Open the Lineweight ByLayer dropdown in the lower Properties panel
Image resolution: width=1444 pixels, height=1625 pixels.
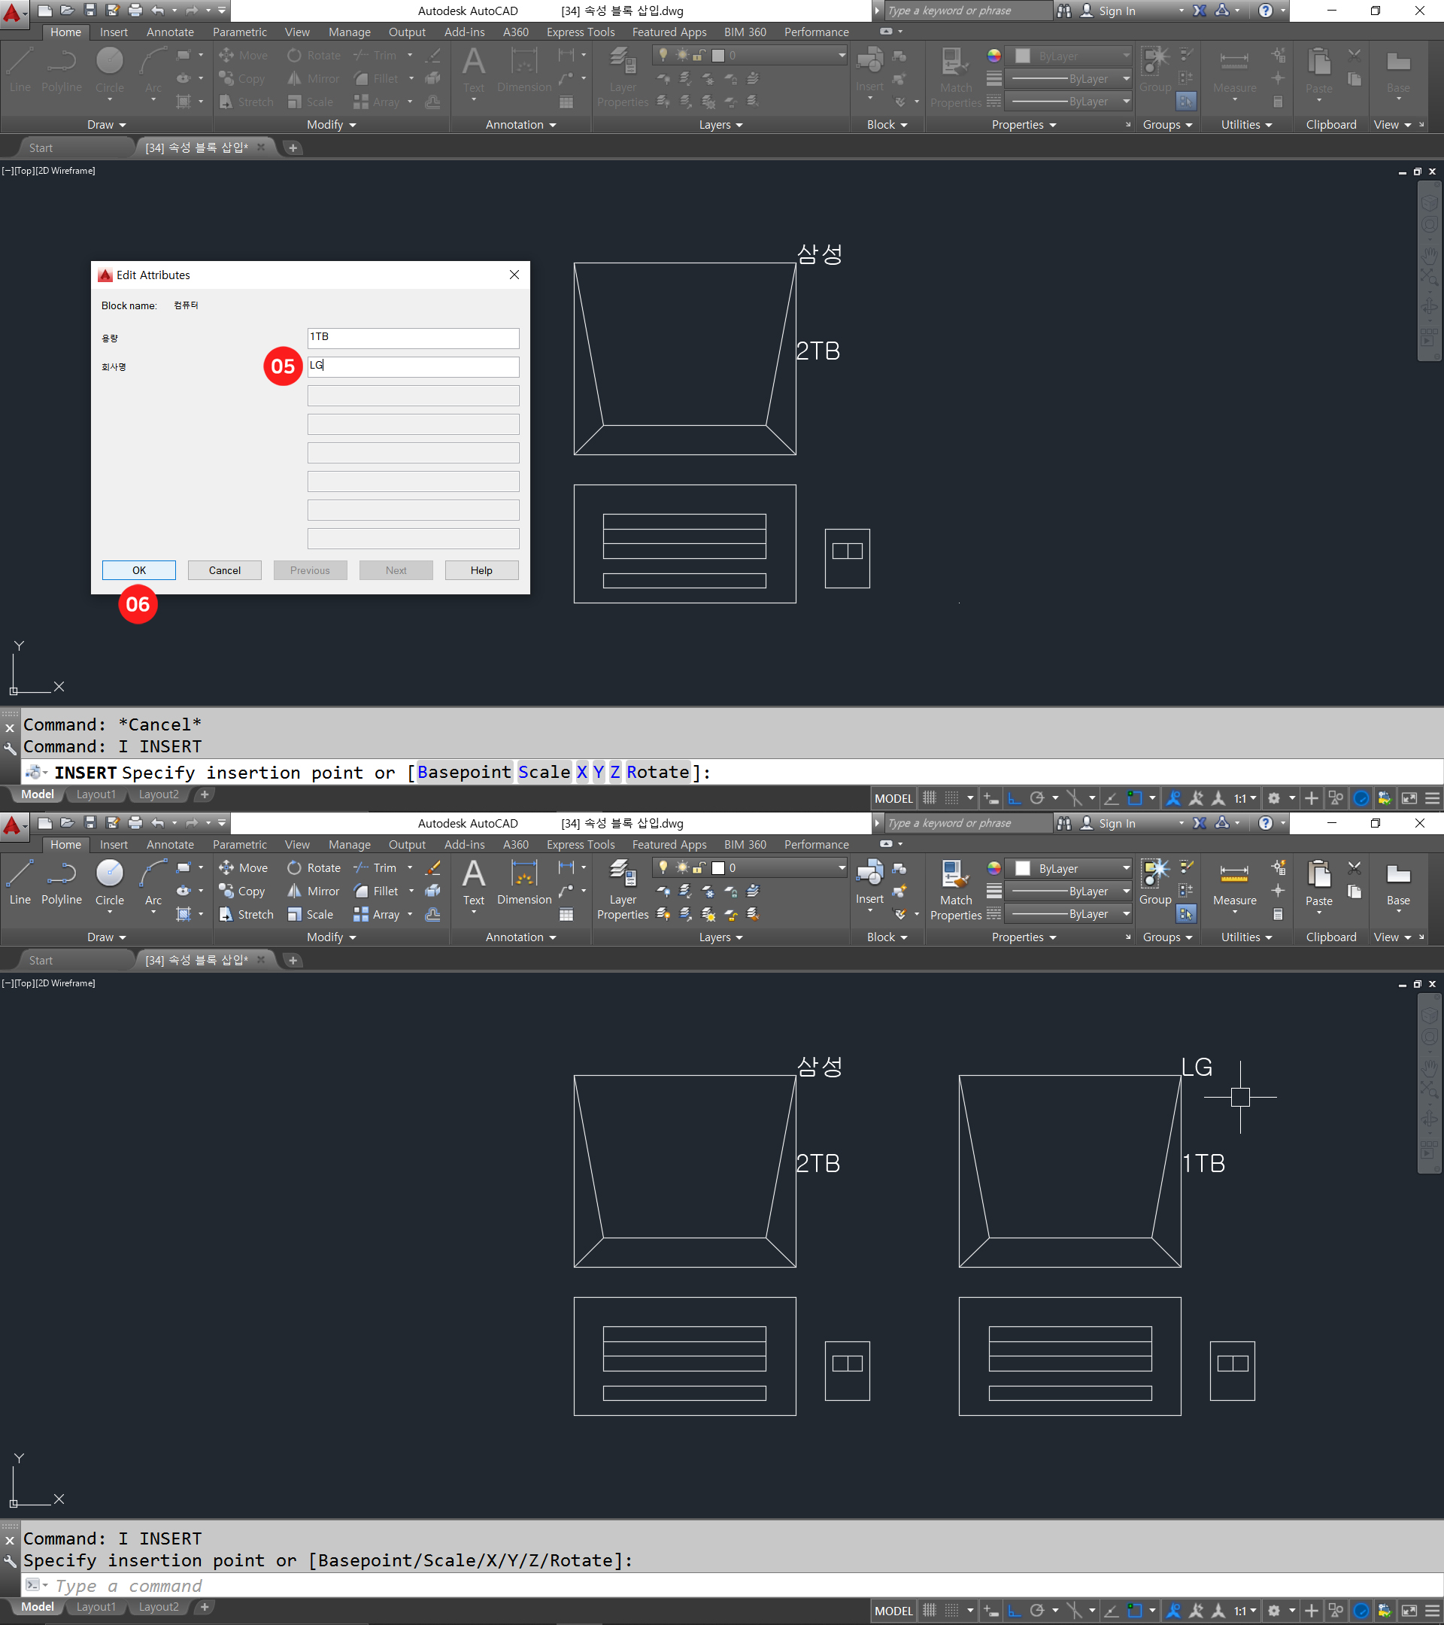[1069, 891]
